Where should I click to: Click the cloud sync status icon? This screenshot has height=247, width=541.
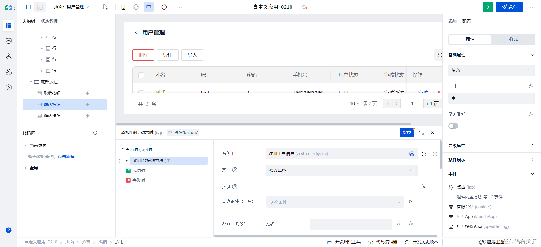coord(304,7)
